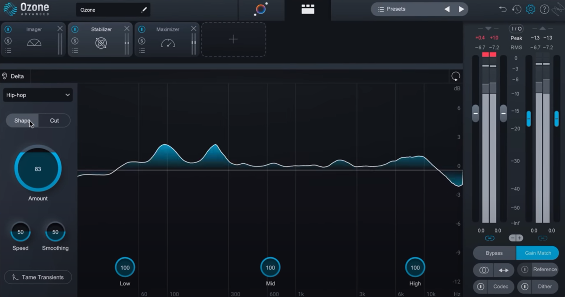Image resolution: width=565 pixels, height=297 pixels.
Task: Add a new module with the plus slot
Action: tap(233, 40)
